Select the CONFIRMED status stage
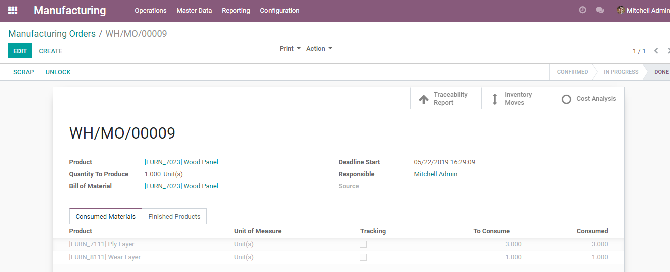Screen dimensions: 670x272 pyautogui.click(x=572, y=72)
